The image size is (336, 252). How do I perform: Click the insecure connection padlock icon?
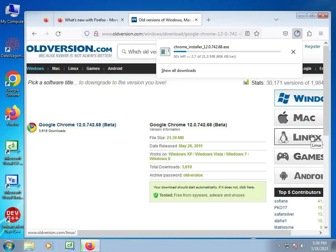[x=96, y=34]
